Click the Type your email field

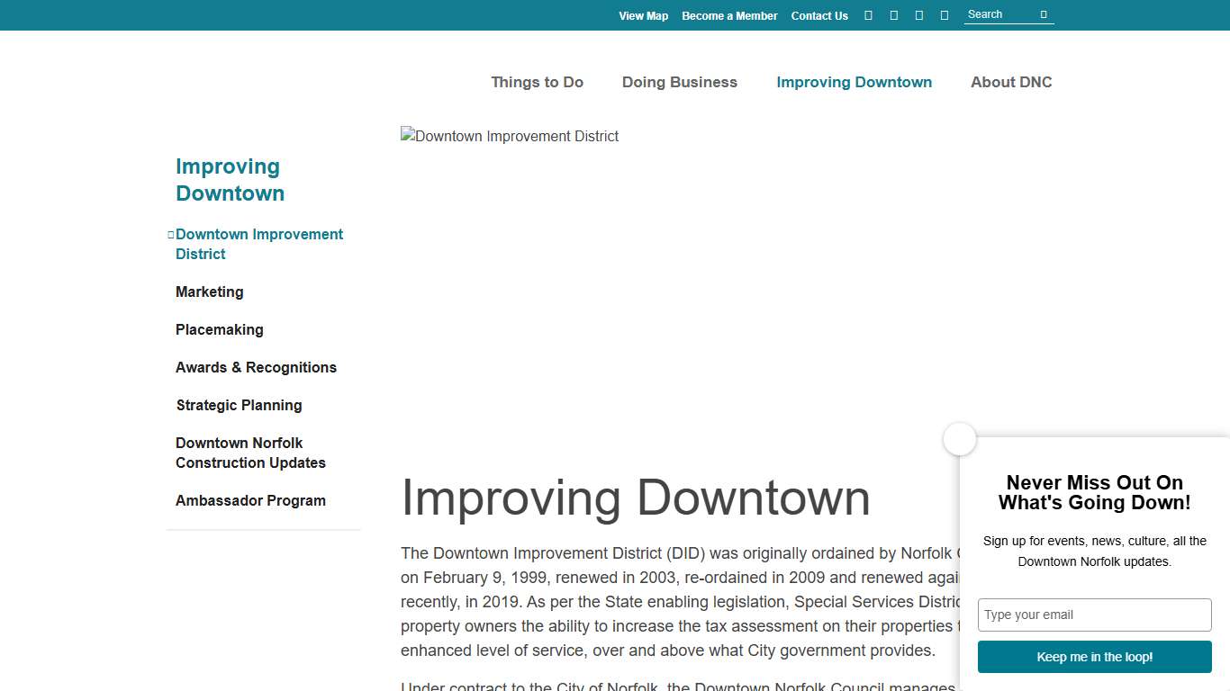pos(1094,615)
